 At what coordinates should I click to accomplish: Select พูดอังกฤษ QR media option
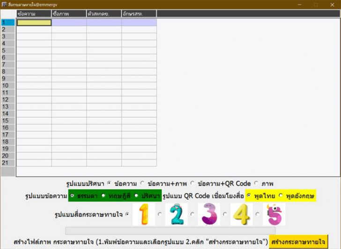point(281,196)
